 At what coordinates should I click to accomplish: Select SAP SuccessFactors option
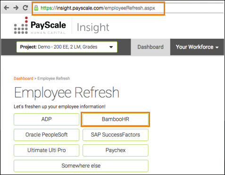[116, 135]
